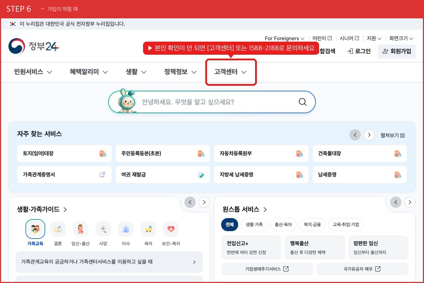Screen dimensions: 424x283
Task: Click document icon on 주민등록등본(초본) card
Action: (201, 153)
